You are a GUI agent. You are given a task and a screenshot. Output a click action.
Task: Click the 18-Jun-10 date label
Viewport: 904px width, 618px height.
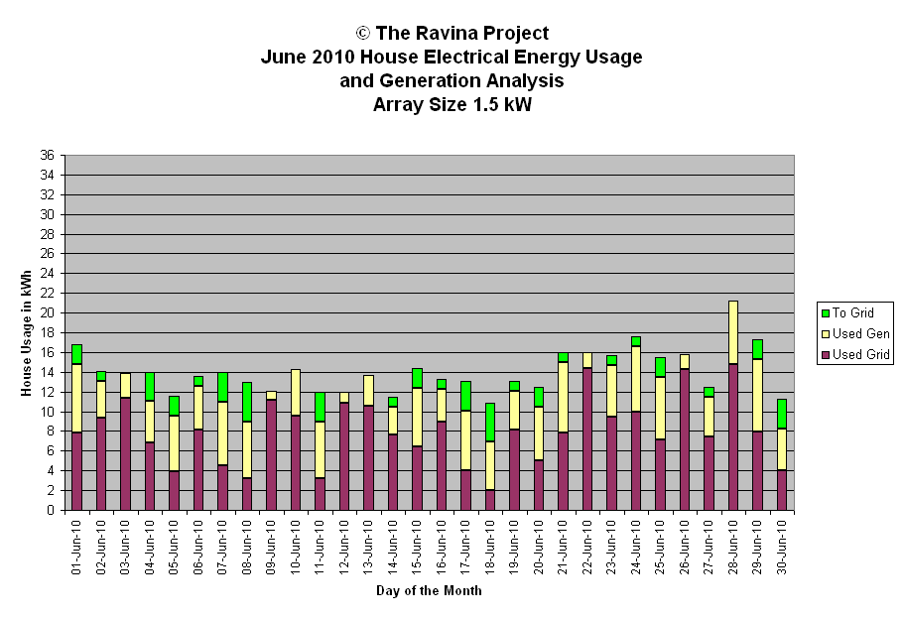point(490,548)
